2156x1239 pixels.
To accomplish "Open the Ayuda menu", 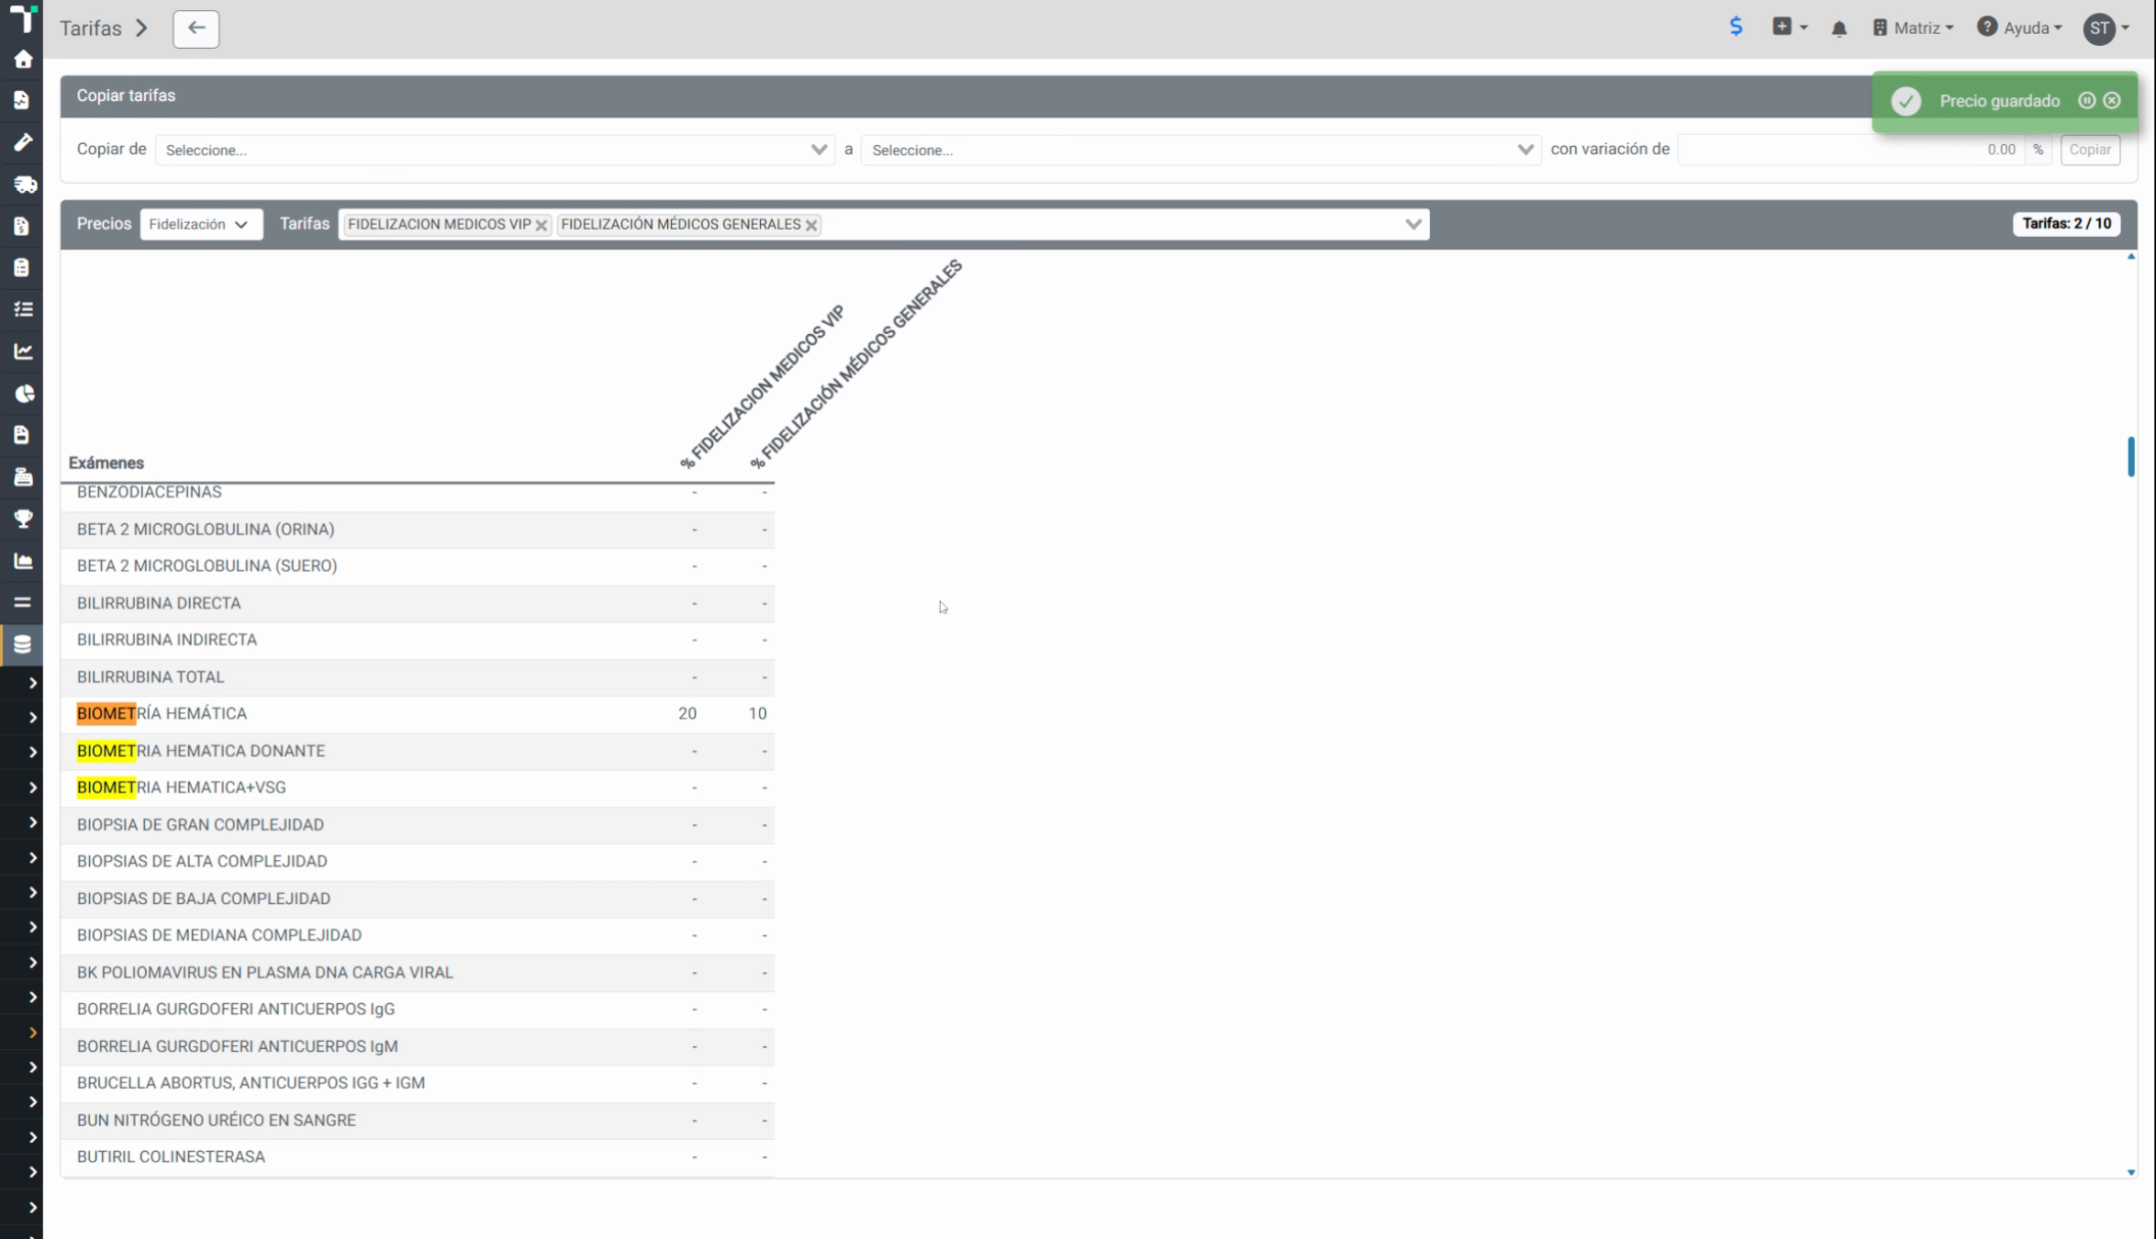I will pos(2020,28).
